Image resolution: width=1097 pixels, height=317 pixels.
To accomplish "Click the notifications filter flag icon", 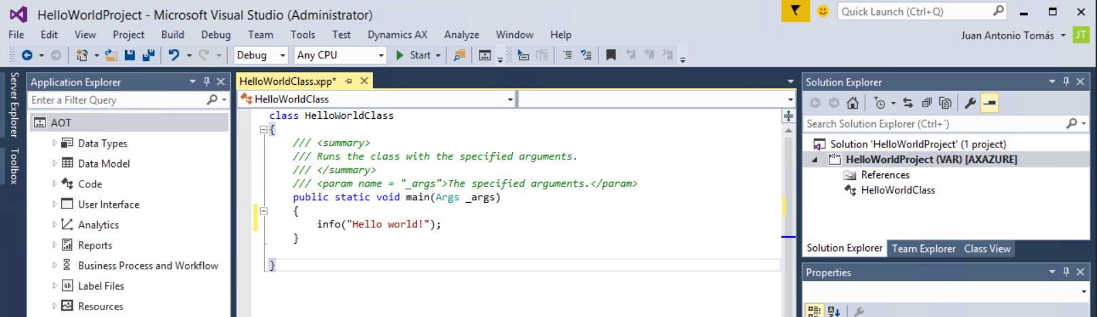I will coord(795,11).
